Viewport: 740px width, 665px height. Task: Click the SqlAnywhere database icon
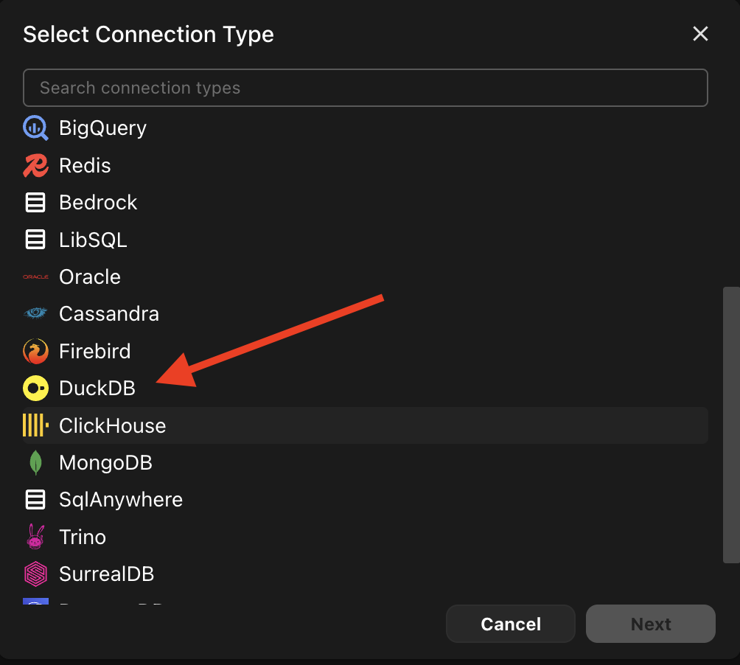[x=35, y=499]
